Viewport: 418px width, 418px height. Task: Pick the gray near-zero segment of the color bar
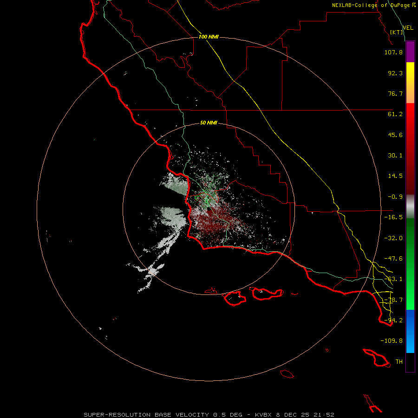click(410, 206)
